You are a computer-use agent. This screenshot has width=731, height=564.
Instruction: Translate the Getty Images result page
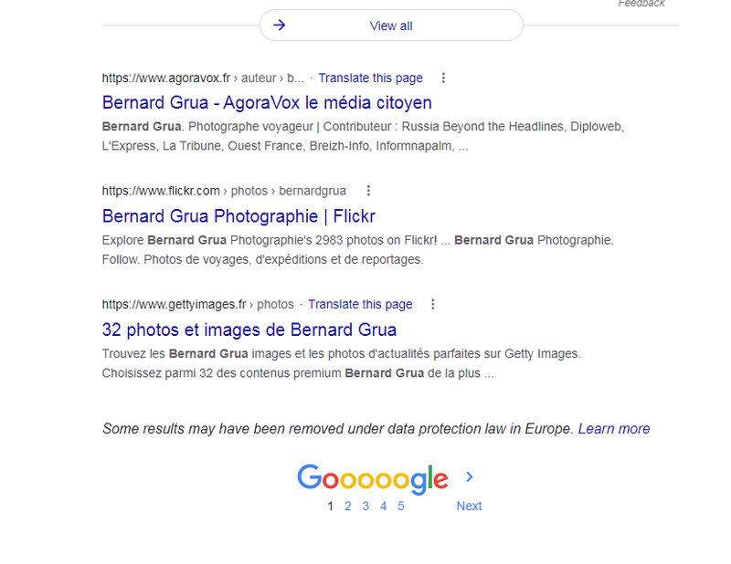tap(360, 304)
